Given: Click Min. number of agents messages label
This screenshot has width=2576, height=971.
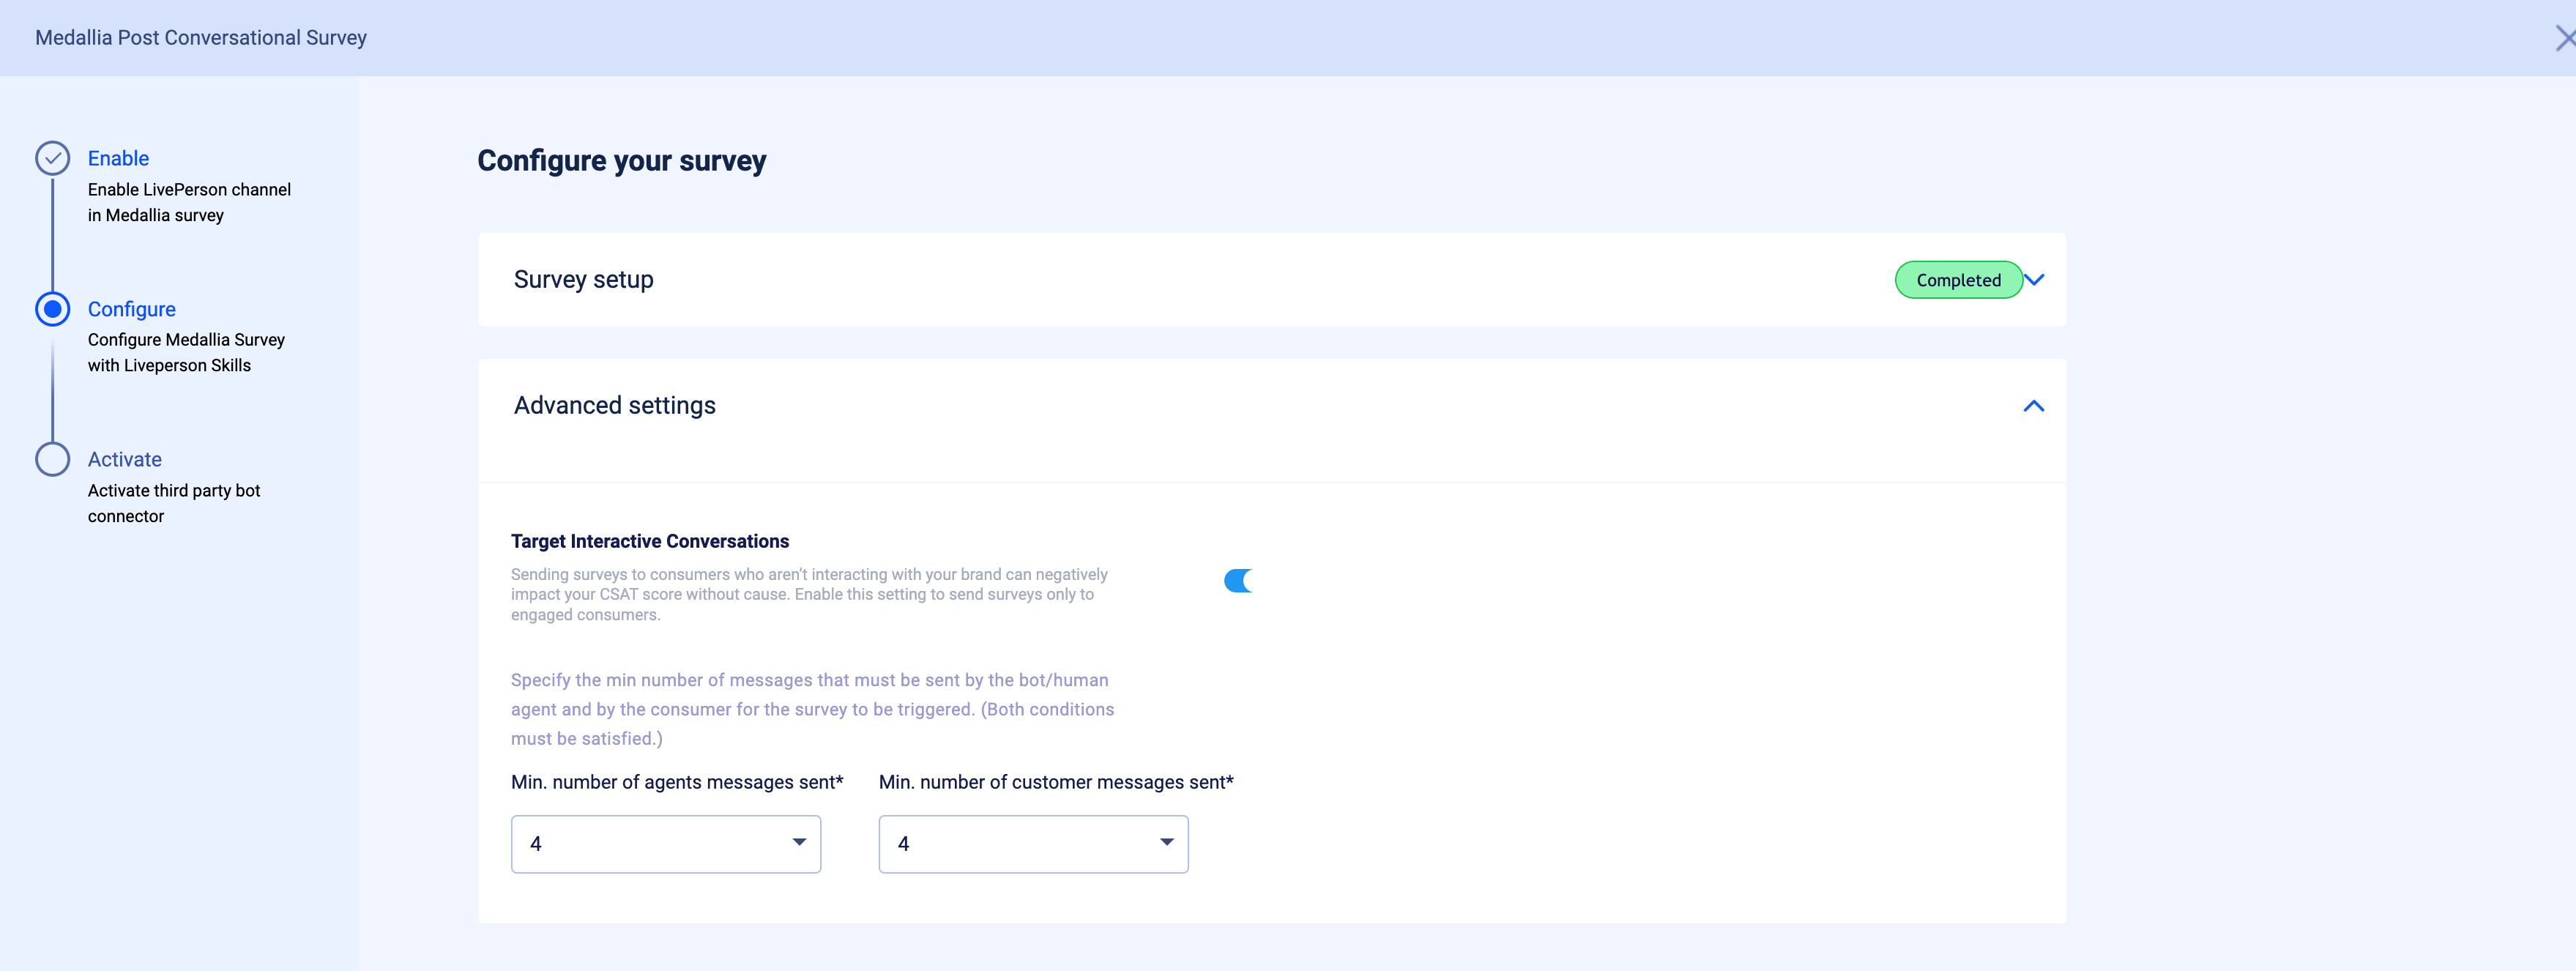Looking at the screenshot, I should coord(677,782).
